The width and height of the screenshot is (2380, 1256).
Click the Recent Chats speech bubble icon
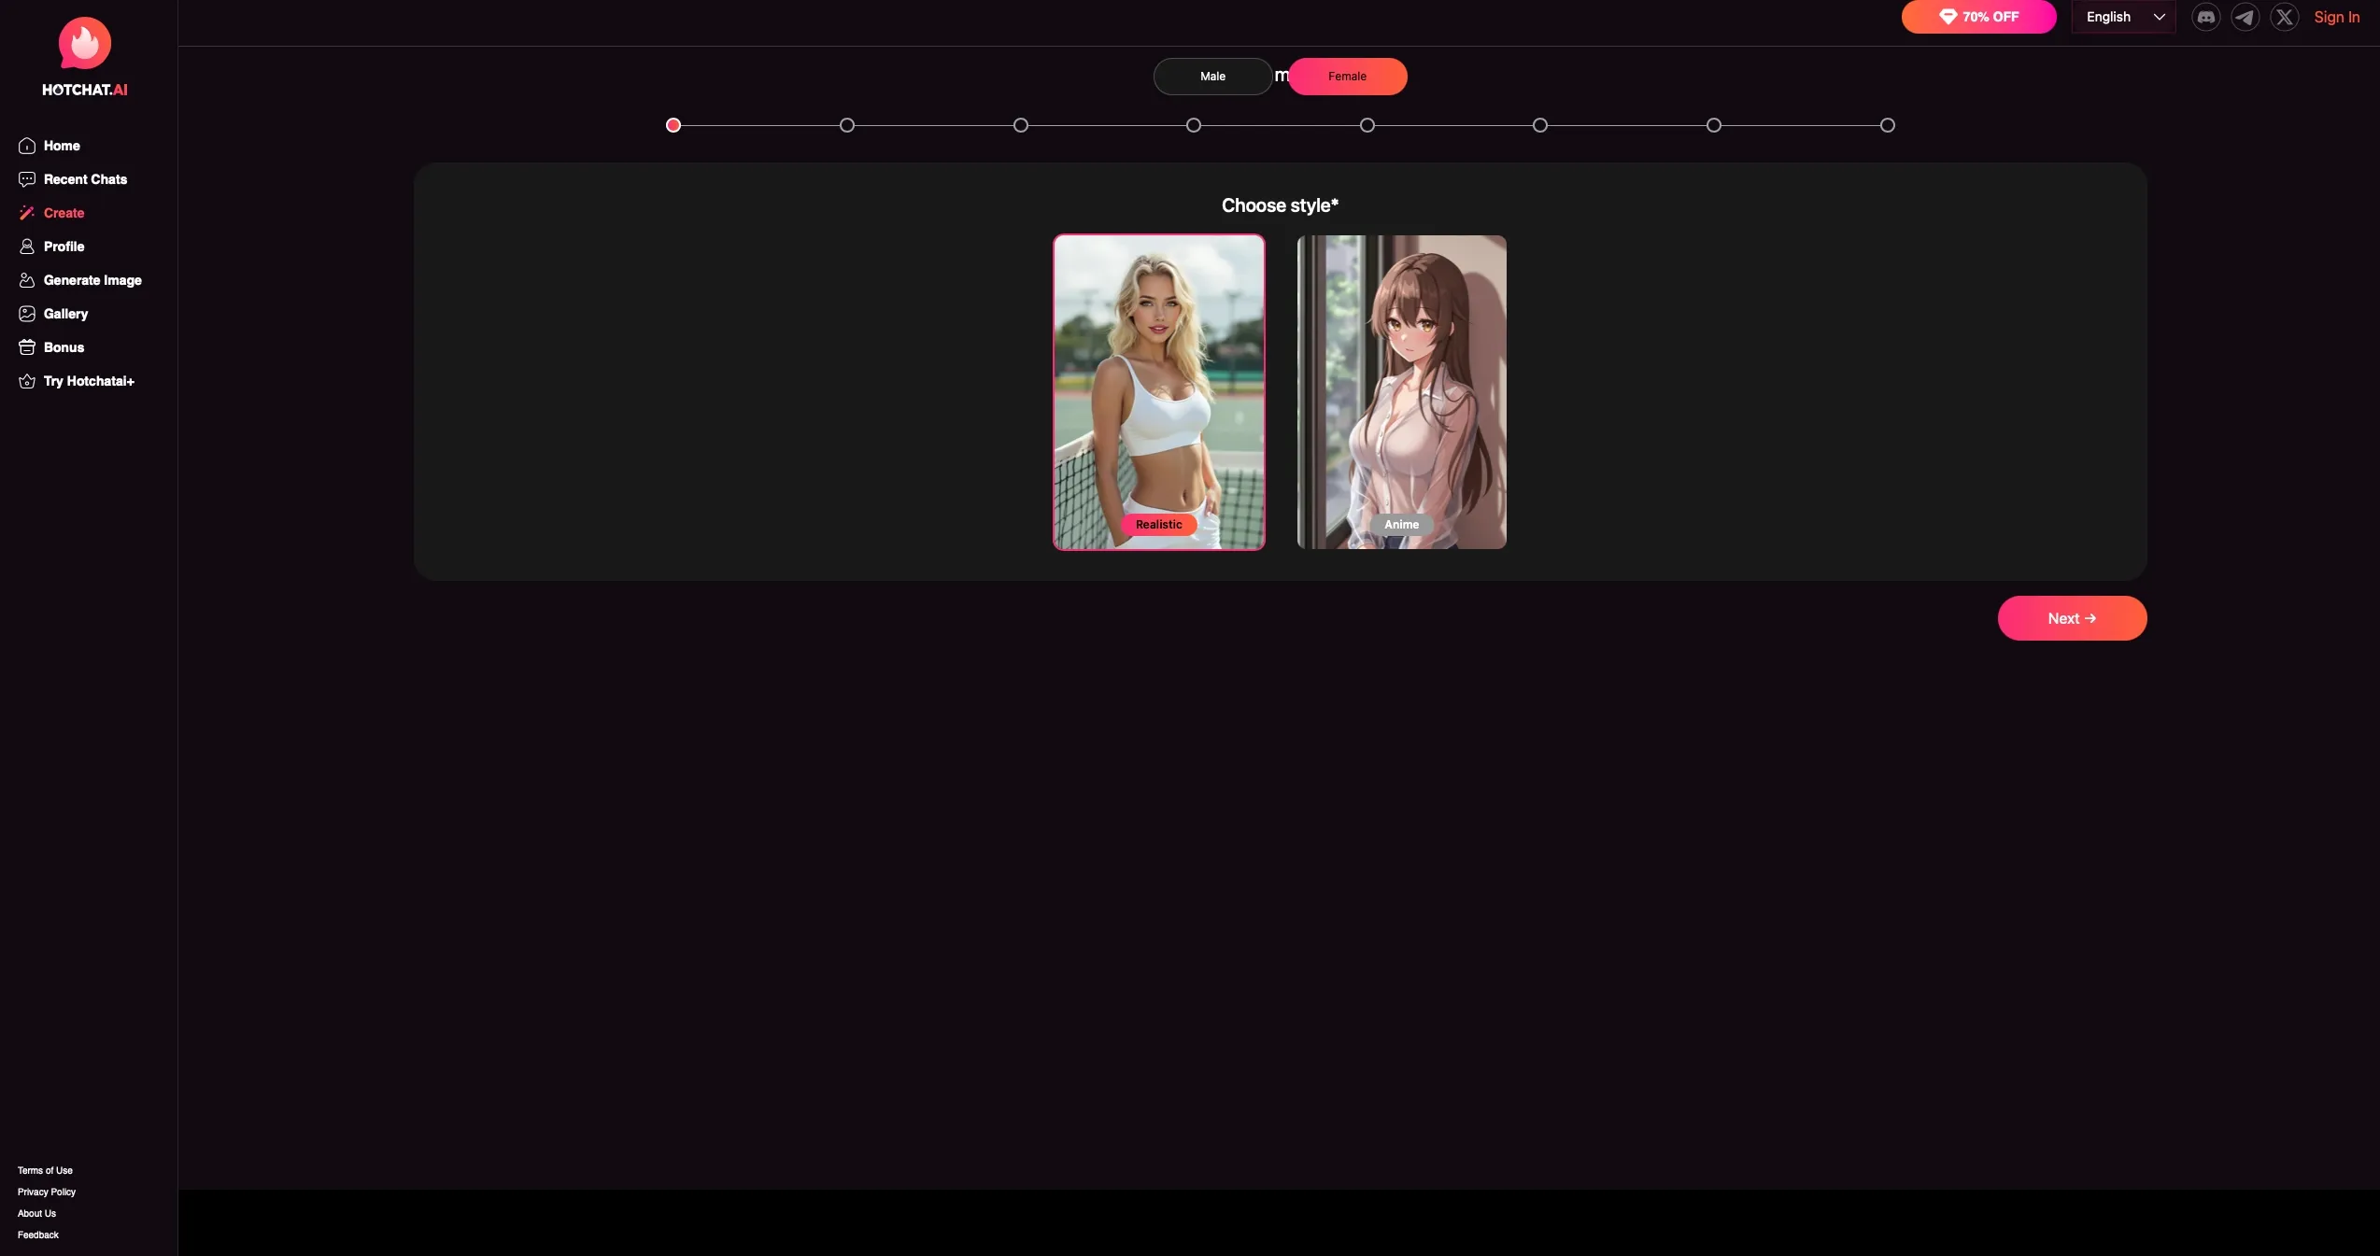27,179
